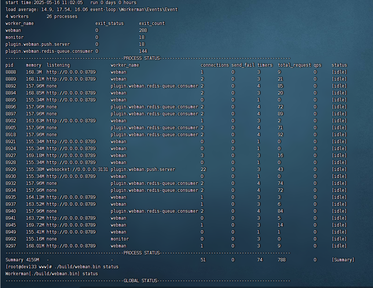Click pid 8905
Screen dimensions: 373x288
click(x=11, y=127)
